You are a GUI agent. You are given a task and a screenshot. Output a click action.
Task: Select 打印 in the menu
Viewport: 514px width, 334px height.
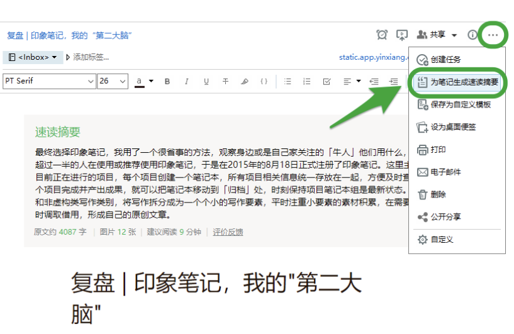coord(457,150)
